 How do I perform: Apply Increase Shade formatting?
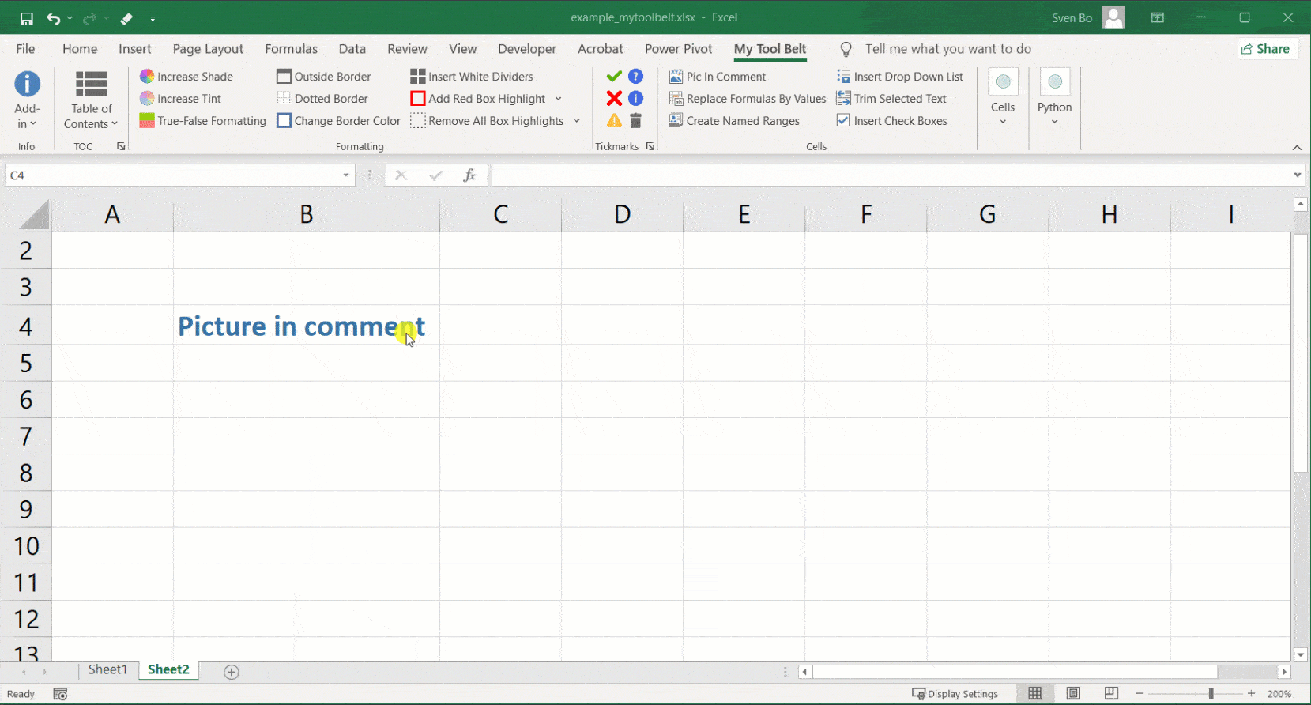[x=186, y=77]
